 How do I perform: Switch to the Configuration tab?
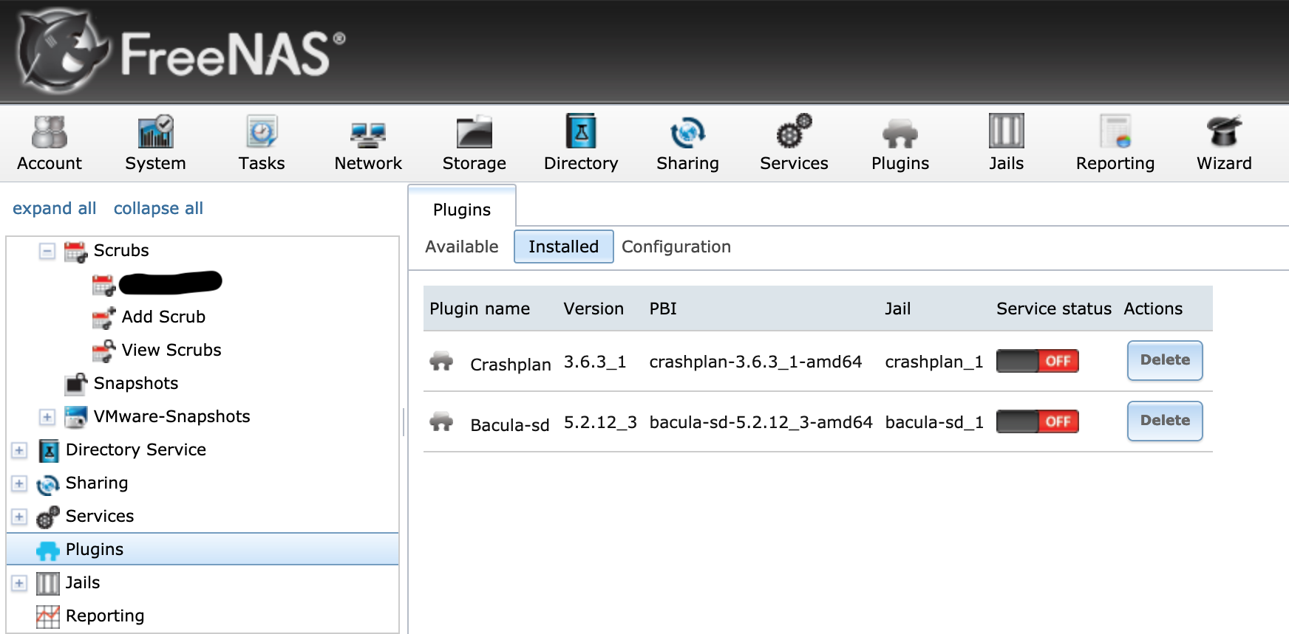(676, 247)
